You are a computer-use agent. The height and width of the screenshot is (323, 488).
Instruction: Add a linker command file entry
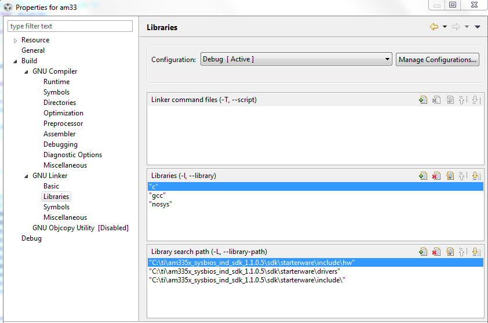coord(423,100)
